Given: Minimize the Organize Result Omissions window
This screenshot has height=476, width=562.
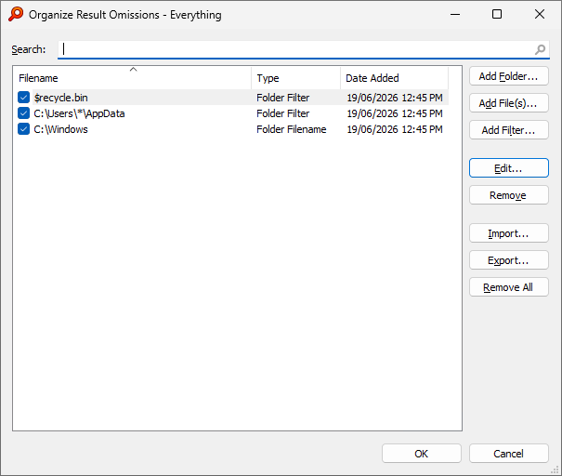Looking at the screenshot, I should (x=455, y=14).
